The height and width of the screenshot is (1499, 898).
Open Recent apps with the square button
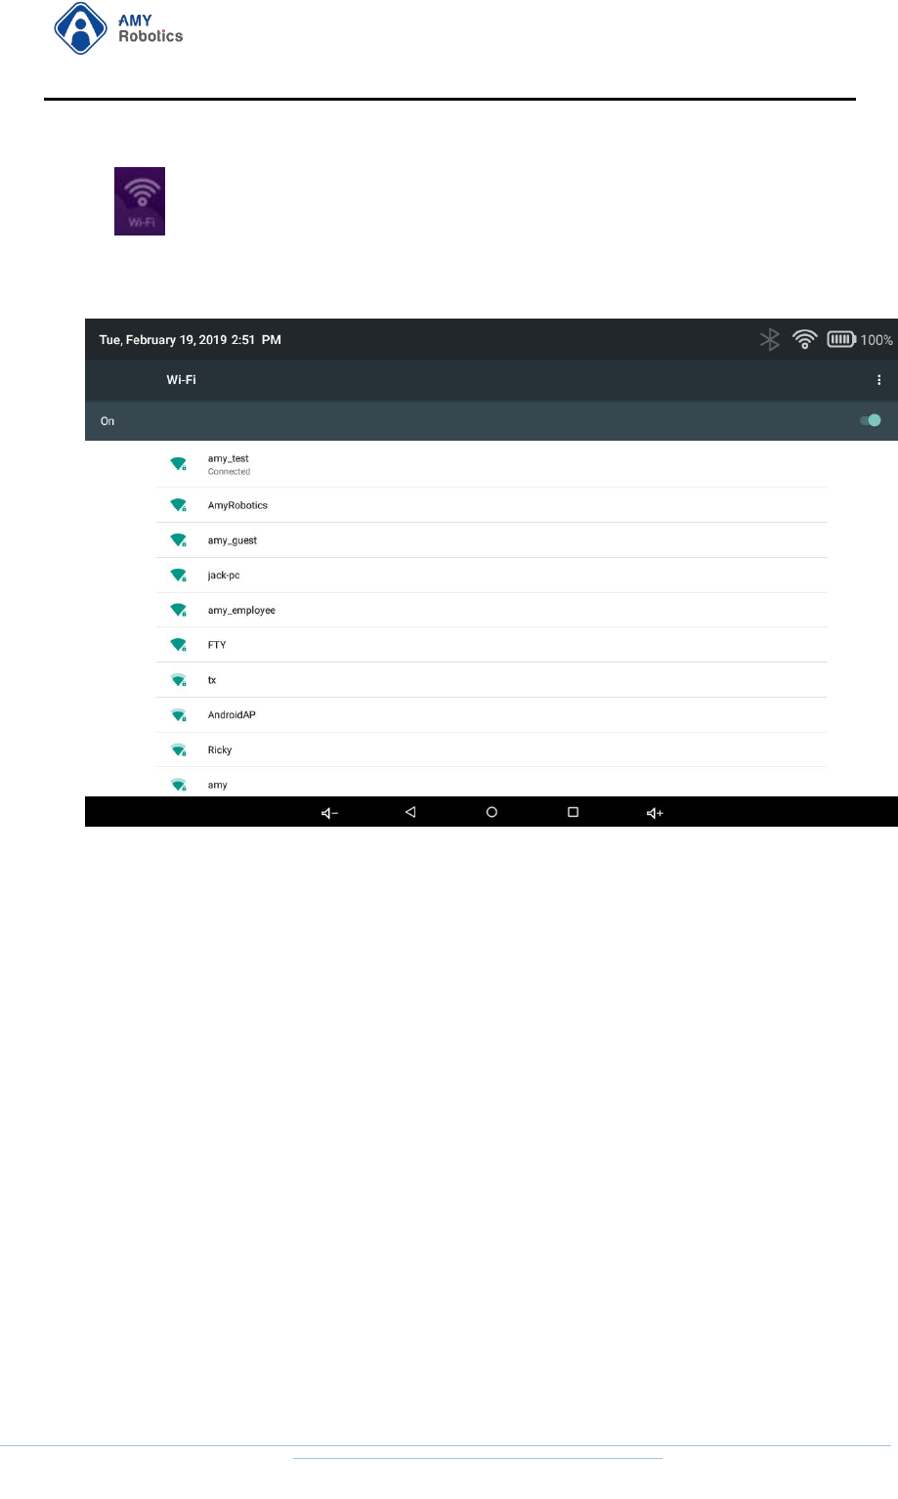[x=573, y=812]
